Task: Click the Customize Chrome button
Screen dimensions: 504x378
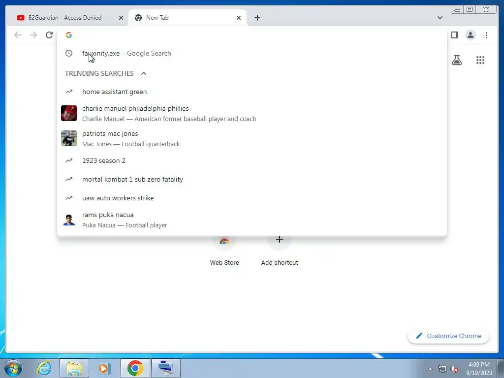Action: [448, 336]
